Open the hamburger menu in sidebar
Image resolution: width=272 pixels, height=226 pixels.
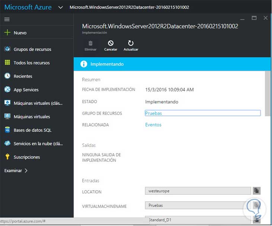click(7, 19)
